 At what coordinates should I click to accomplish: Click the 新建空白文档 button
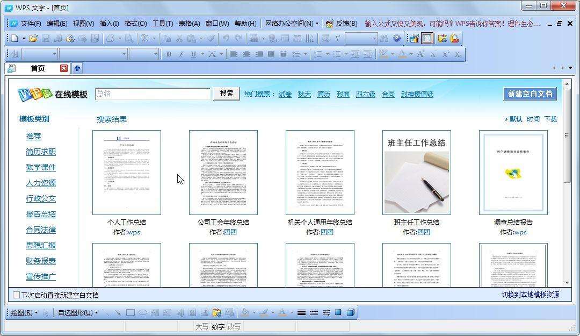pos(530,94)
